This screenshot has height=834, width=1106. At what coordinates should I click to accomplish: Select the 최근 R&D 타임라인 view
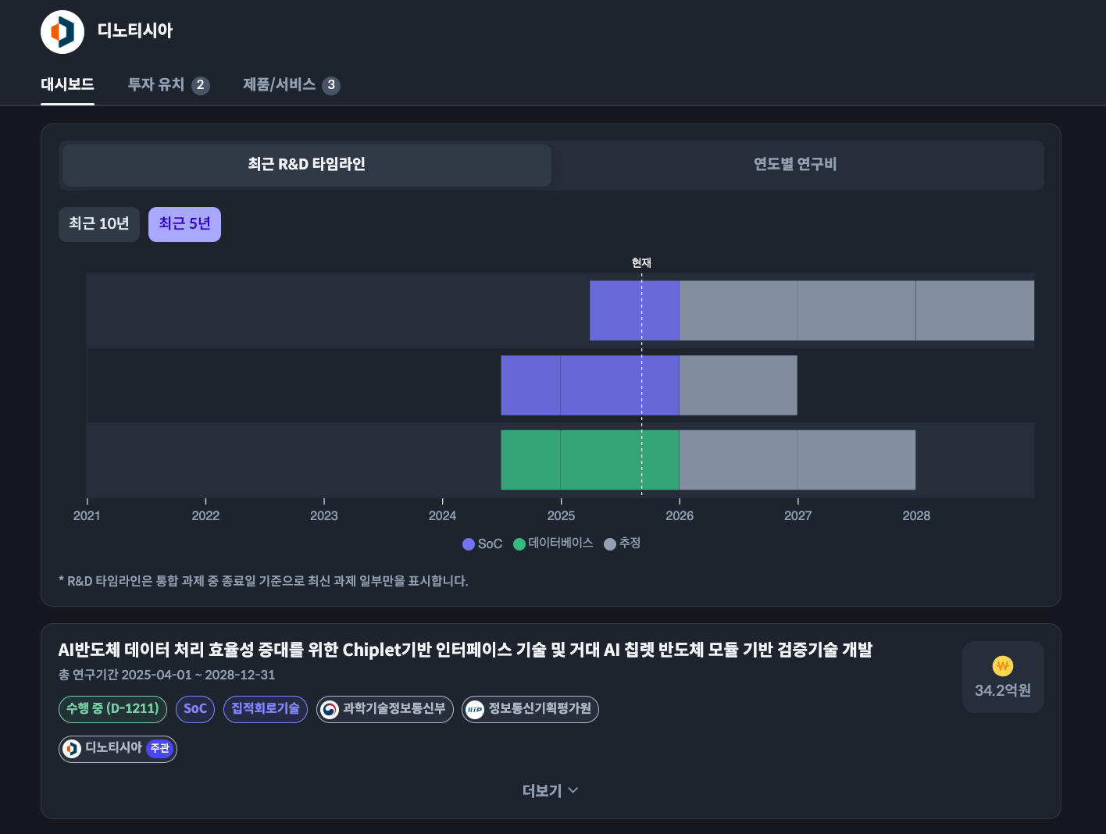306,165
